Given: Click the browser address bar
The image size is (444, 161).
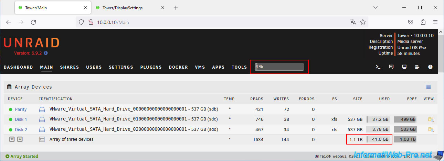Looking at the screenshot, I should coord(220,22).
